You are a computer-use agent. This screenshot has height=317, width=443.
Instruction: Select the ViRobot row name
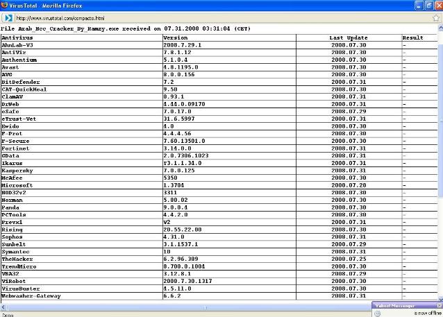tap(14, 282)
